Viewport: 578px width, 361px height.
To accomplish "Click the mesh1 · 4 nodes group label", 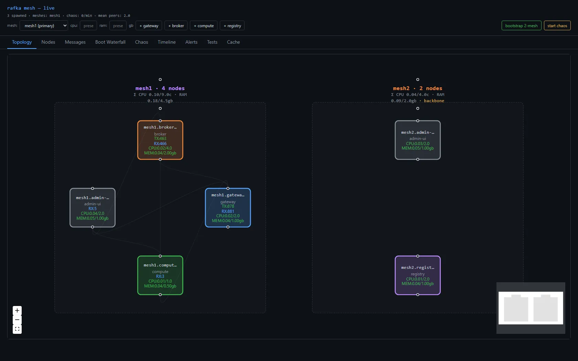I will 160,88.
